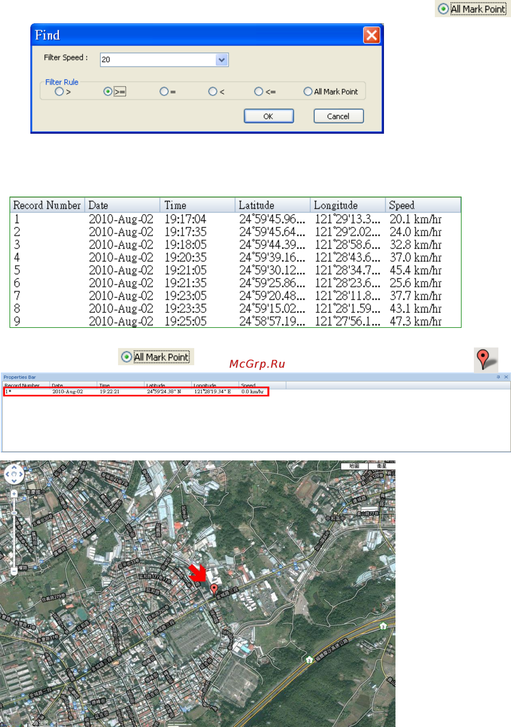This screenshot has width=511, height=727.
Task: Select record with speed 47.3 km/hr
Action: click(235, 321)
